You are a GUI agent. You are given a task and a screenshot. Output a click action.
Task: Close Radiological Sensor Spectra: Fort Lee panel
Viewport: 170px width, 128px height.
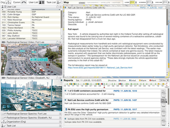(x=60, y=114)
